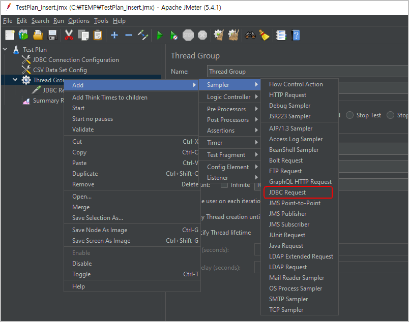Select BeanShell Sampler entry

[300, 150]
